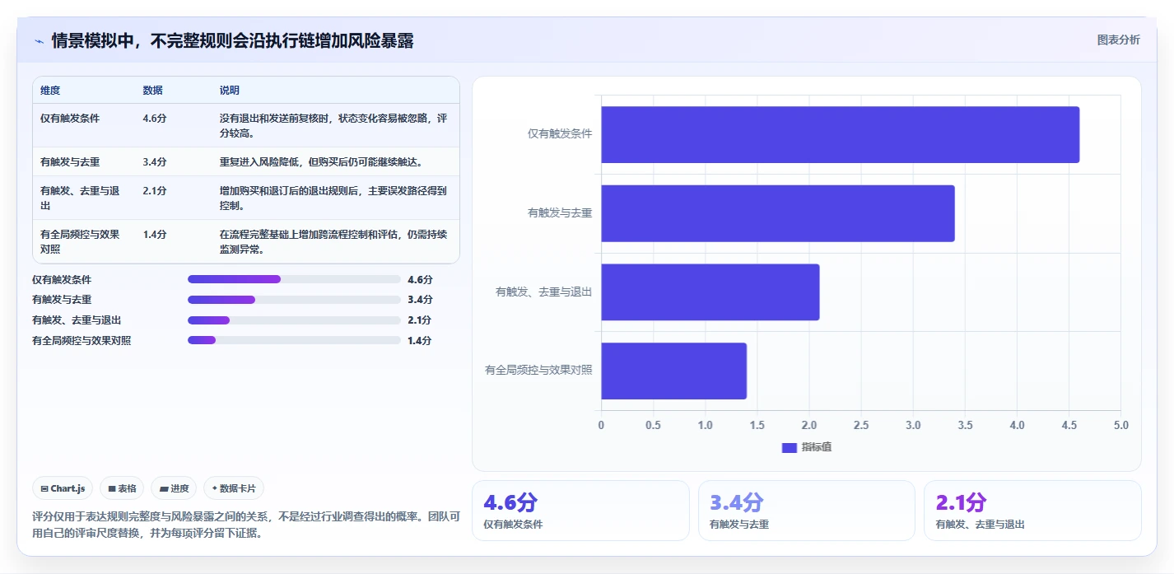This screenshot has width=1174, height=574.
Task: Click the chart title 情景模拟中 heading
Action: pos(233,41)
